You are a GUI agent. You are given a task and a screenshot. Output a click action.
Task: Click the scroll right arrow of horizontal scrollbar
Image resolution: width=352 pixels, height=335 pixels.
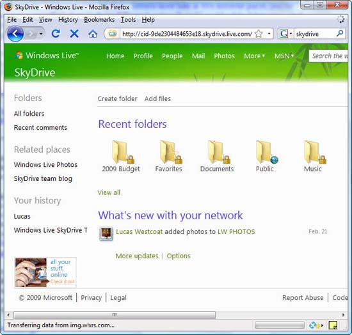coord(343,315)
